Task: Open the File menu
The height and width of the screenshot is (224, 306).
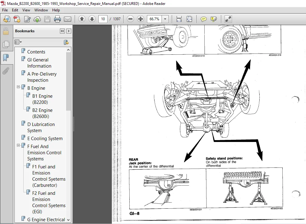Action: [x=5, y=10]
